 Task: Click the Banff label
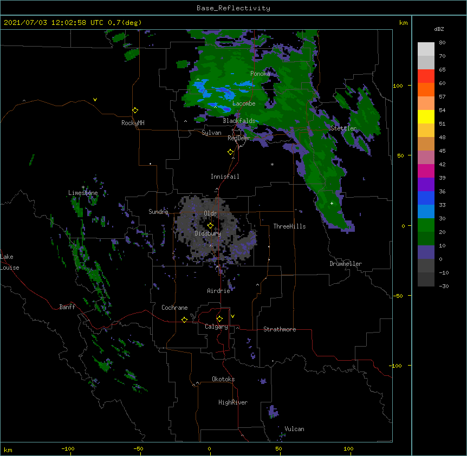pos(67,307)
